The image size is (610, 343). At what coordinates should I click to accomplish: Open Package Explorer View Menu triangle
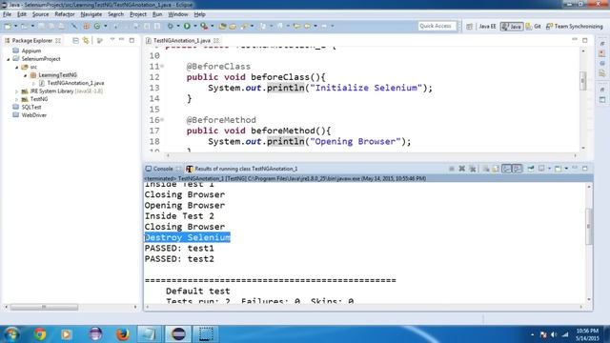pos(112,40)
